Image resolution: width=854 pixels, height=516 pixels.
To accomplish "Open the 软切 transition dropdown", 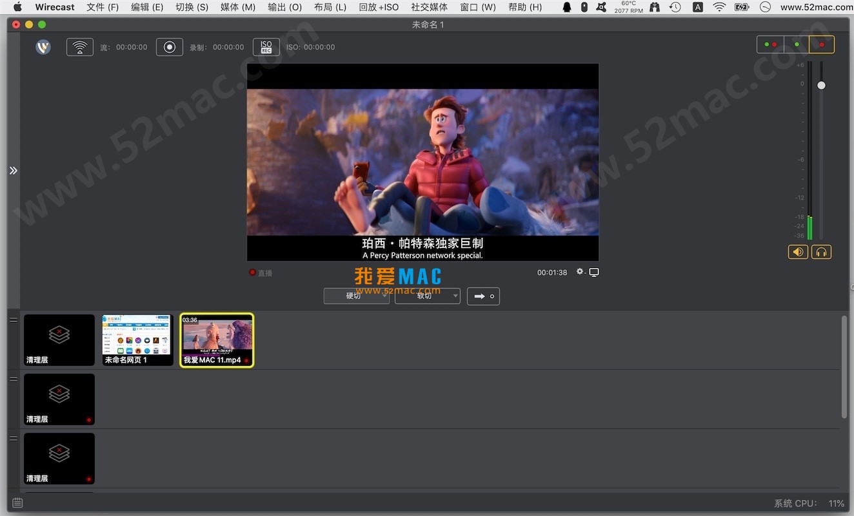I will coord(427,296).
